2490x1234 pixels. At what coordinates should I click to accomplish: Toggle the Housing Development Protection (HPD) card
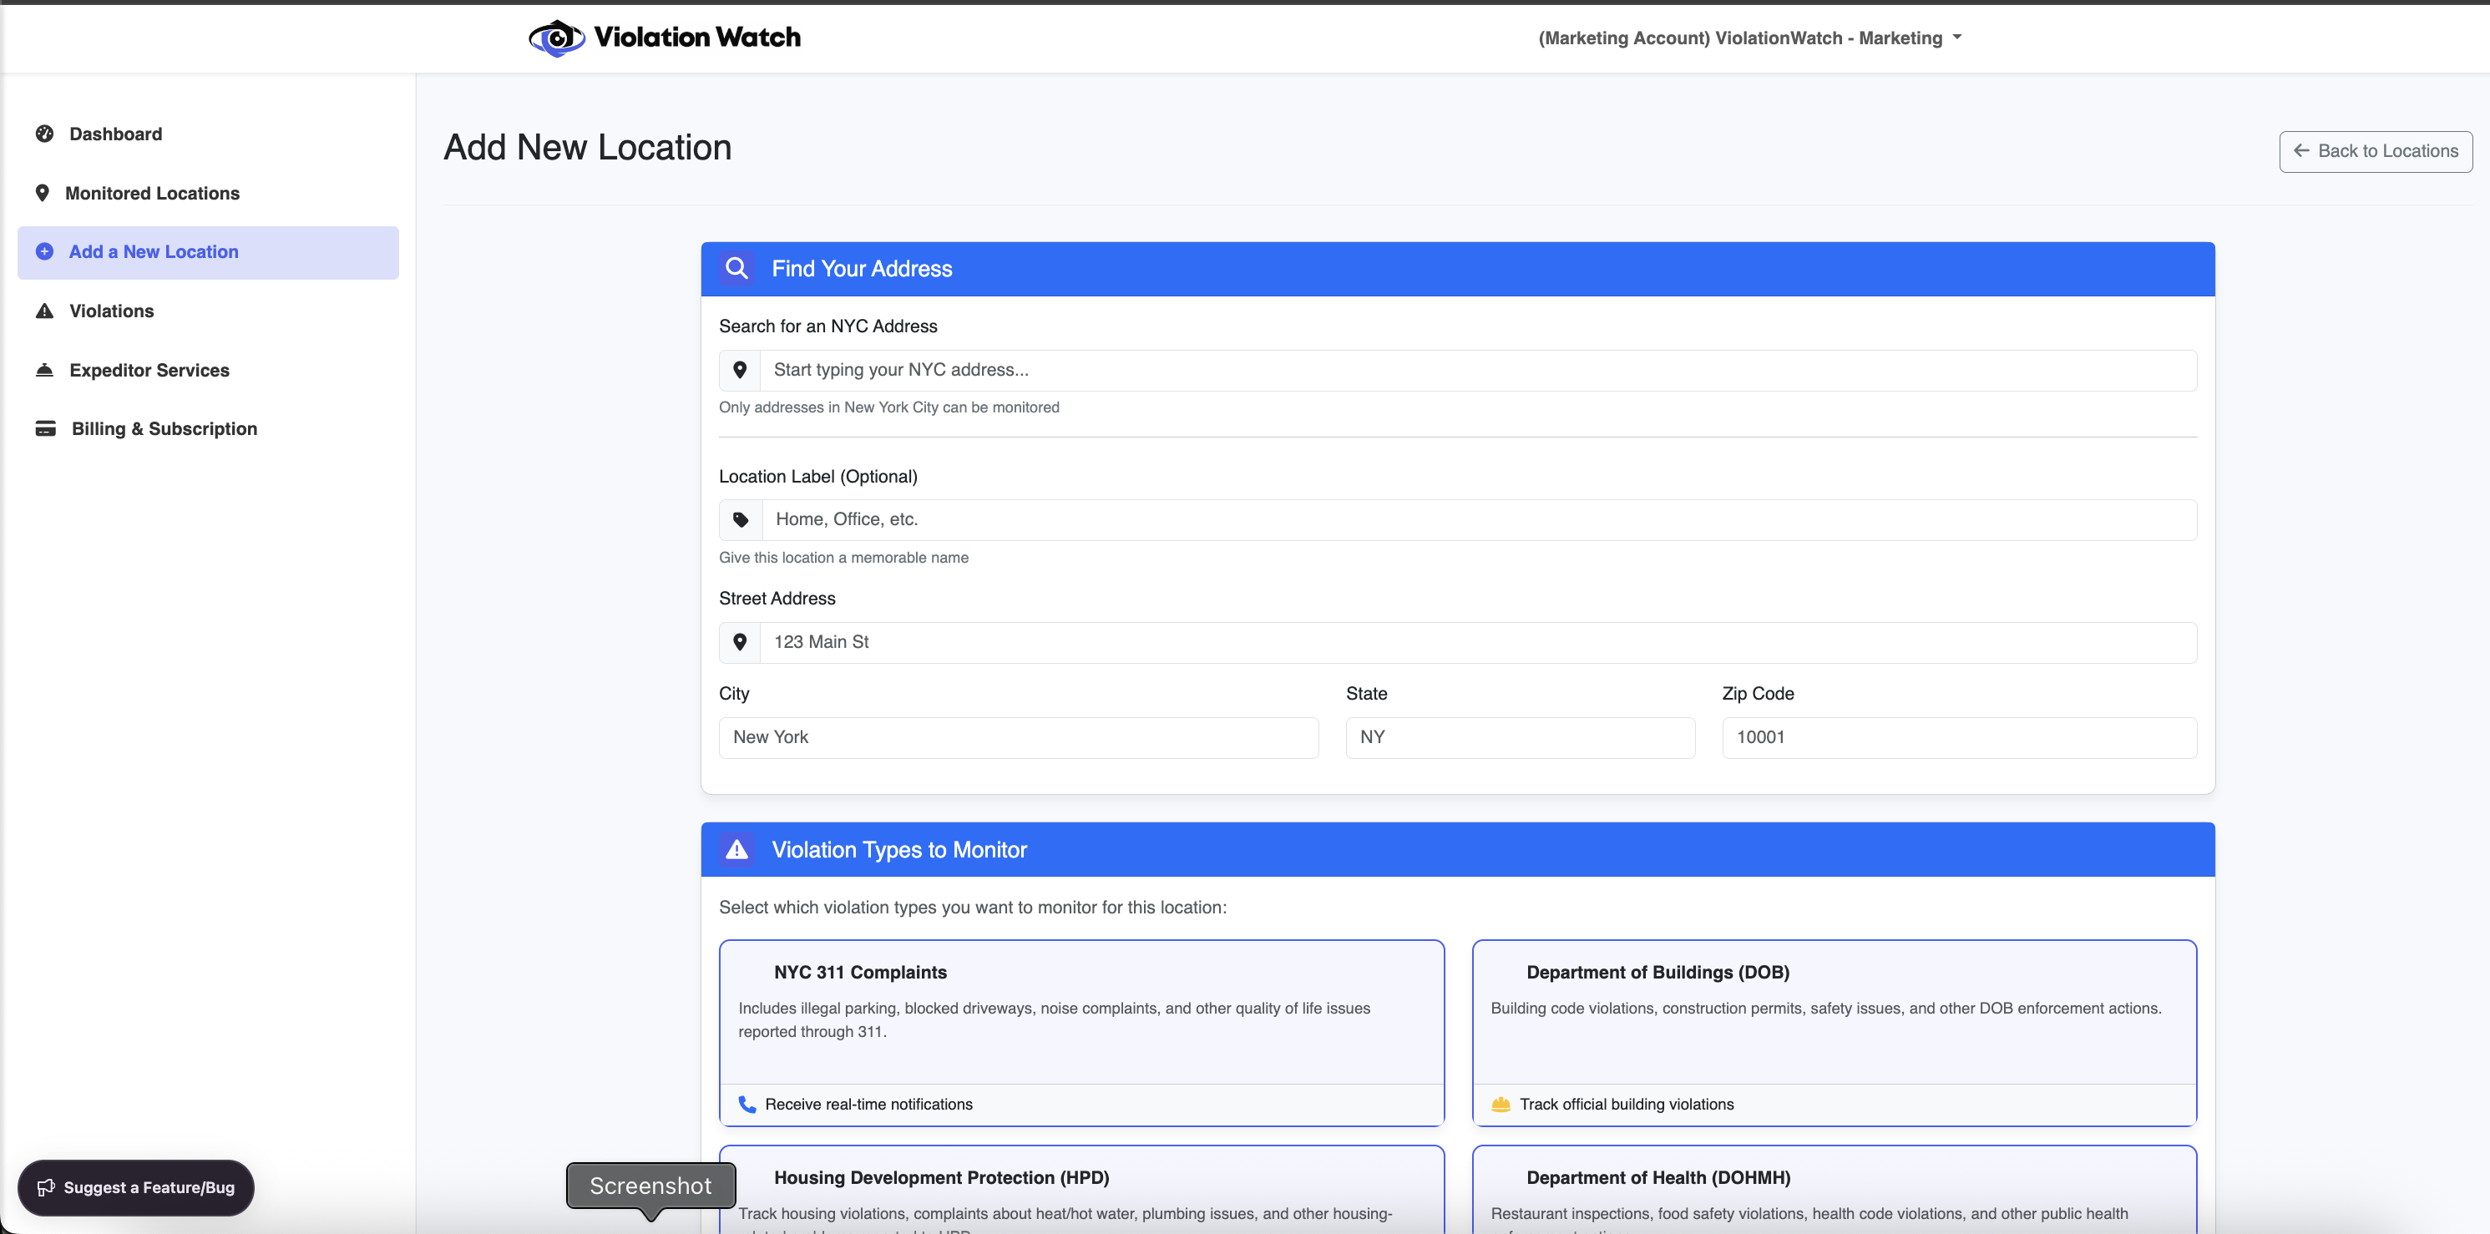tap(1081, 1191)
